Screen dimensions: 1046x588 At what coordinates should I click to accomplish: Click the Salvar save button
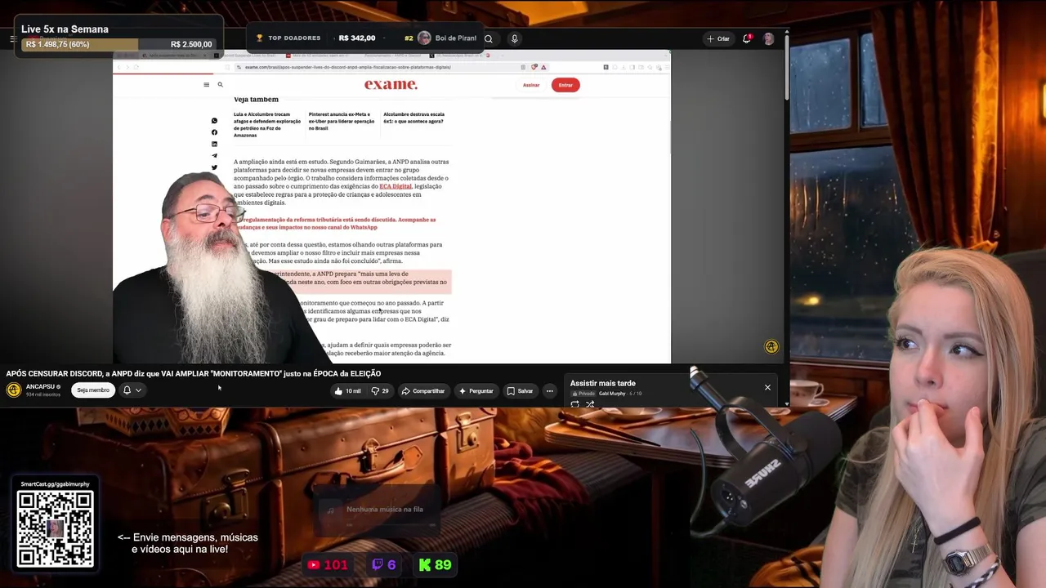(520, 391)
